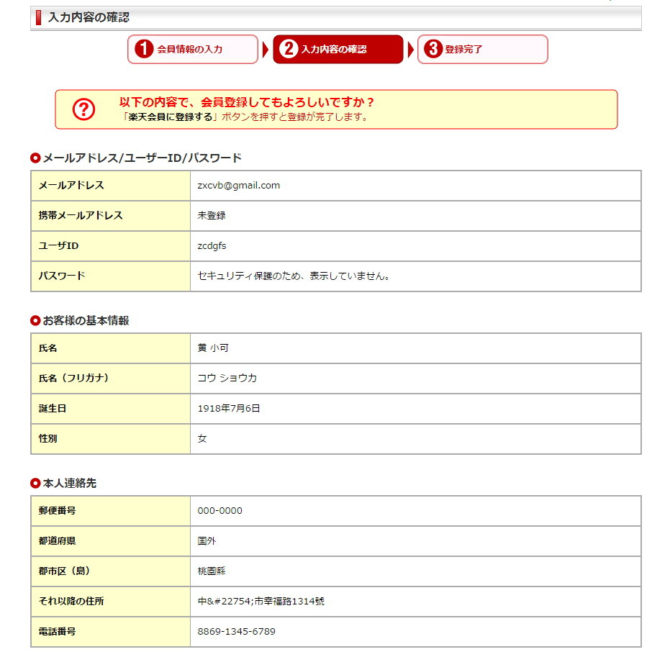Click the セキュリティ保護のため、表示していません。 text

294,276
